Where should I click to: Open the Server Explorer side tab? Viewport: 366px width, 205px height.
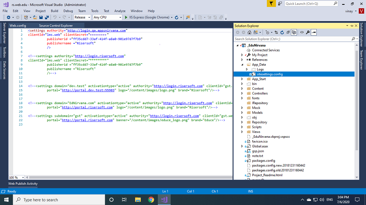pos(4,33)
